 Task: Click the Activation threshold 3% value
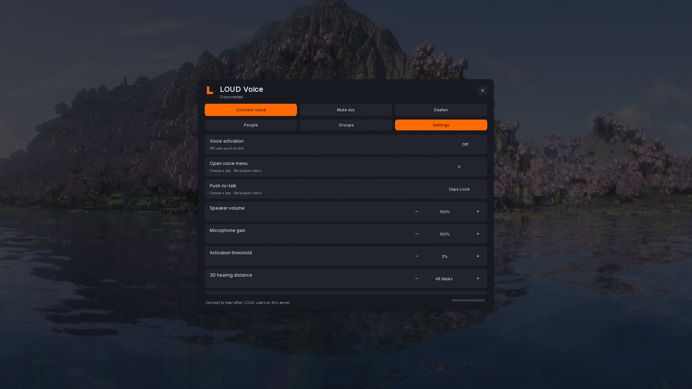[x=444, y=256]
